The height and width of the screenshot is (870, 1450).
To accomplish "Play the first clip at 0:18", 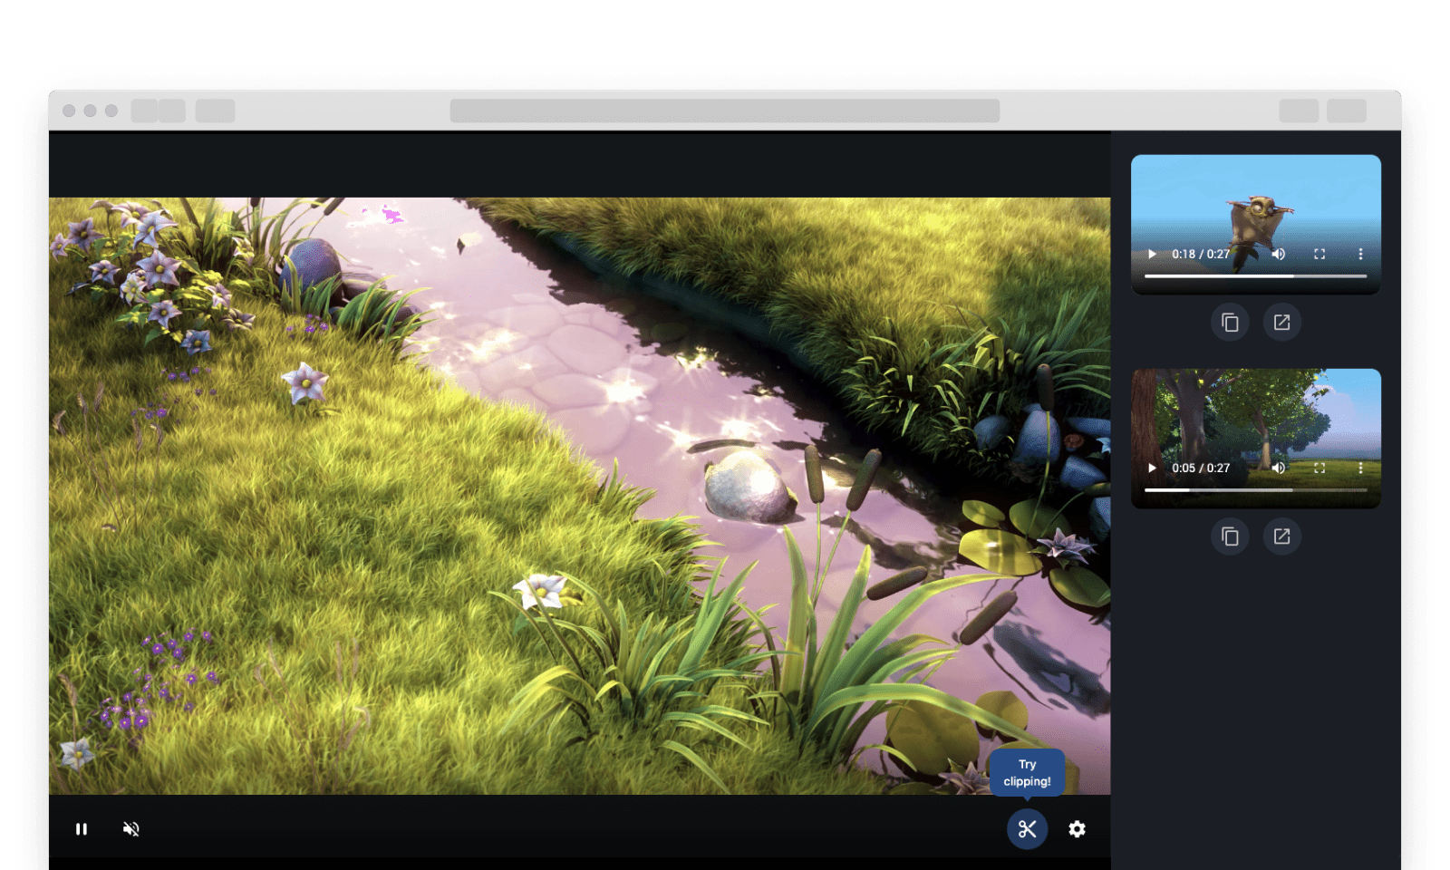I will pos(1152,255).
